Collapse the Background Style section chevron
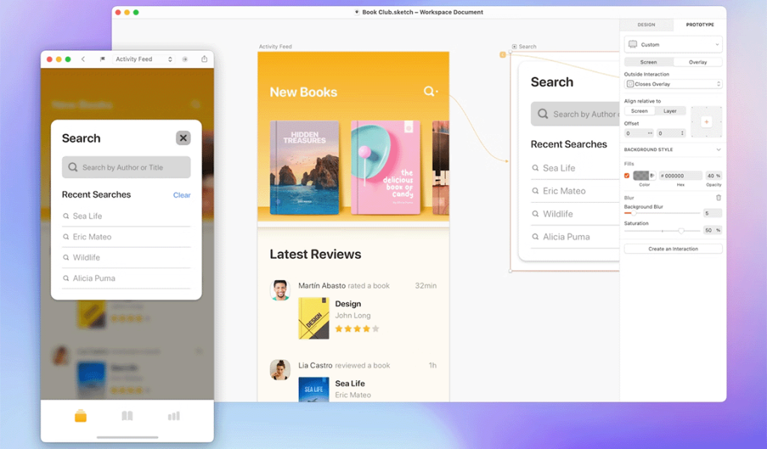The image size is (767, 449). tap(718, 150)
